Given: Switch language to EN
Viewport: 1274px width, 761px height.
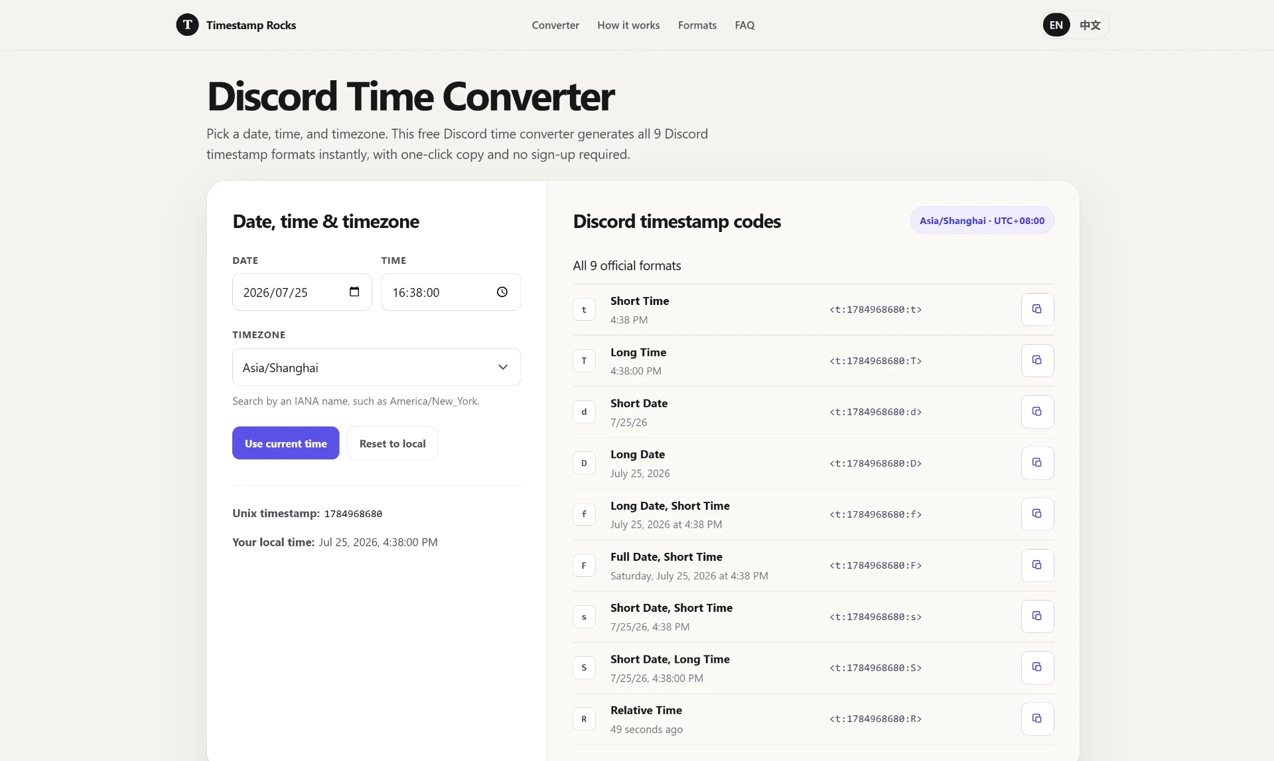Looking at the screenshot, I should [1056, 25].
